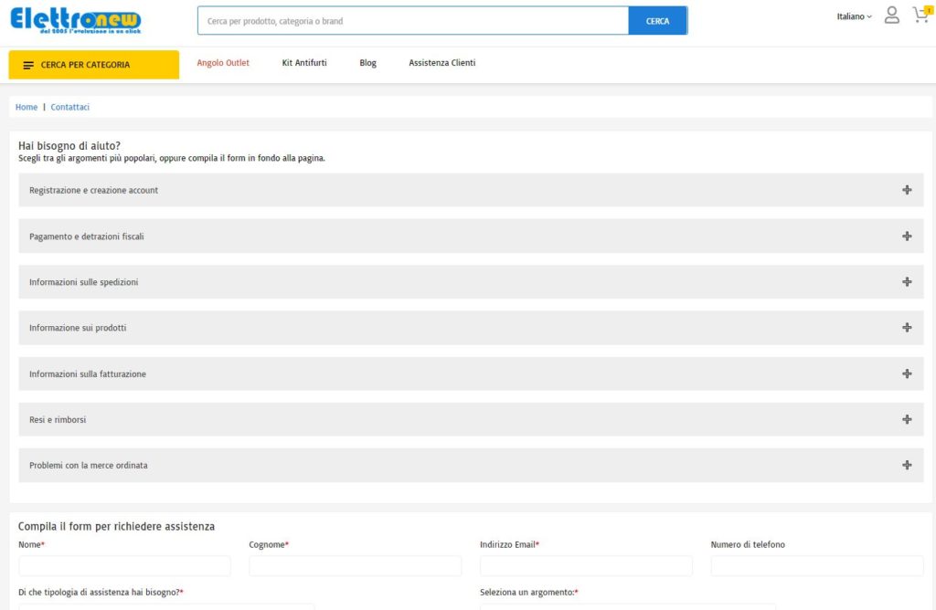Open the shopping cart icon

pyautogui.click(x=920, y=16)
